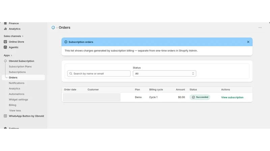The image size is (270, 151).
Task: Click the Plan column header
Action: tap(137, 90)
